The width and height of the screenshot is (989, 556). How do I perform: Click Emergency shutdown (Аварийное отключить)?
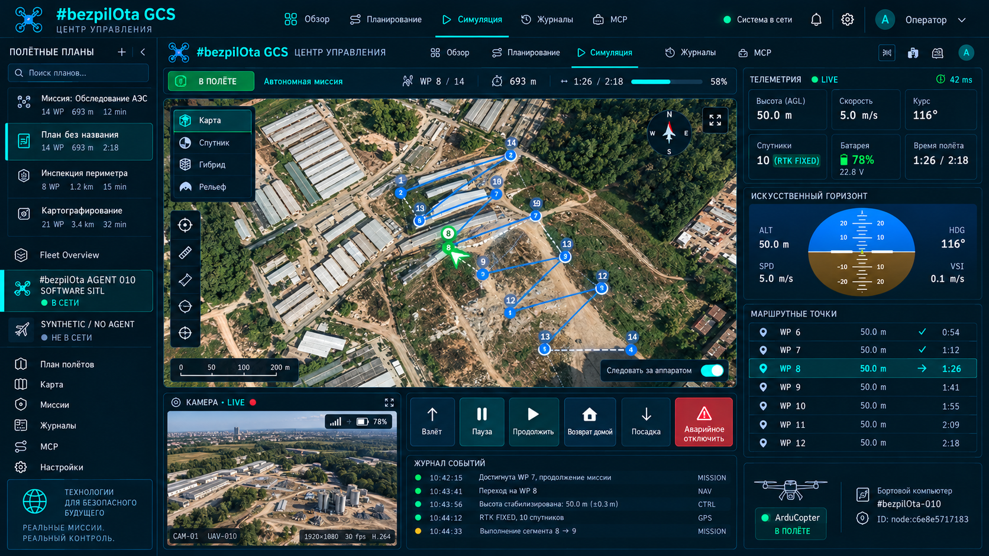(704, 421)
